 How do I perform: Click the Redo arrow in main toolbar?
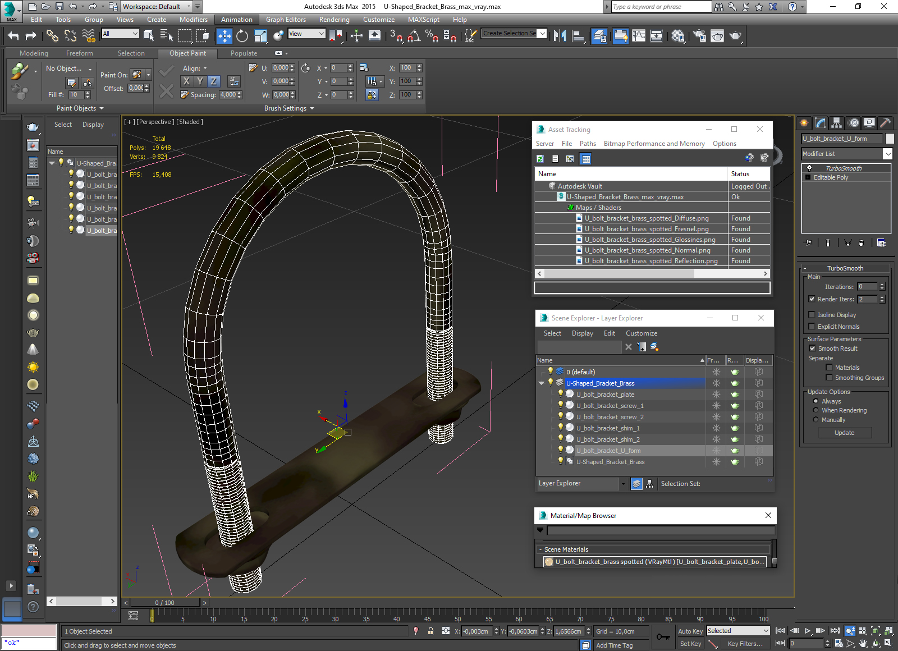(31, 36)
